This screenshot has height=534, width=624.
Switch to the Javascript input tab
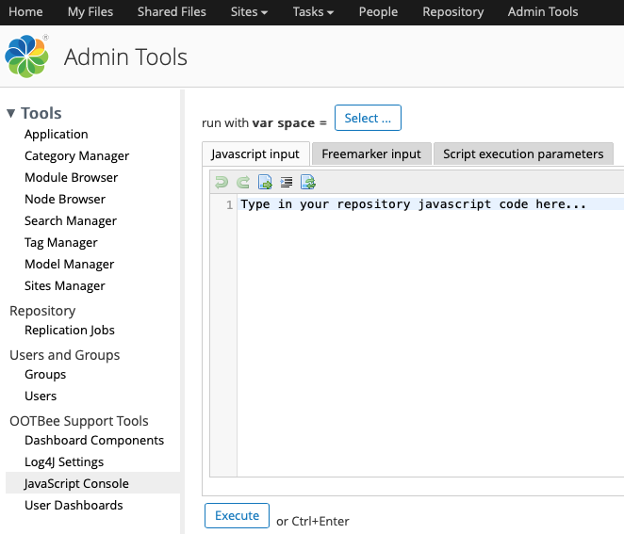point(255,154)
